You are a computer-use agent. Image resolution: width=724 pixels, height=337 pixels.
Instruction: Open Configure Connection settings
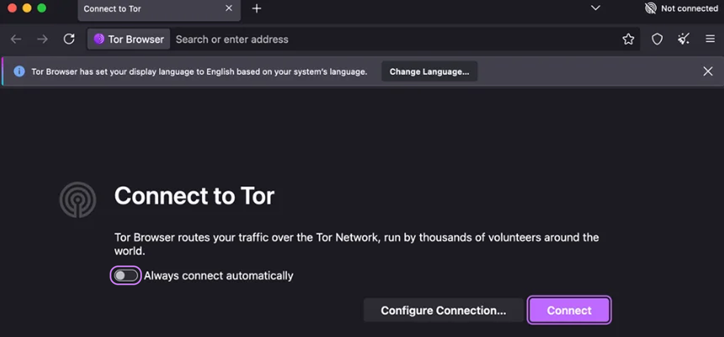point(443,310)
